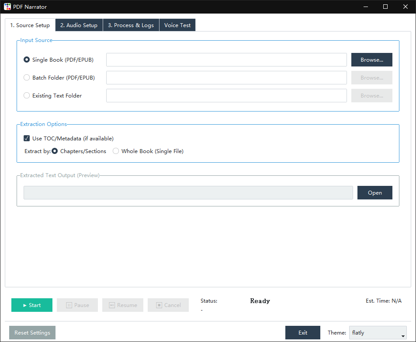
Task: Click the Existing Text Folder Browse button
Action: 372,96
